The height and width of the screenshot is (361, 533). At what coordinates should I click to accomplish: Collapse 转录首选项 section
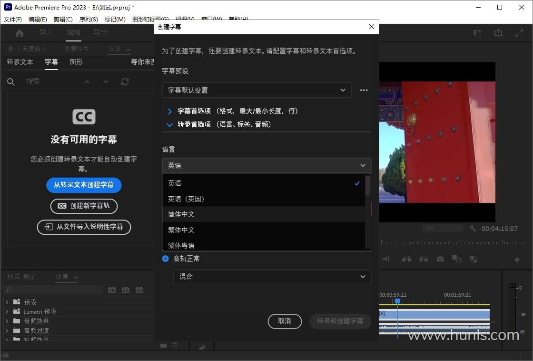[169, 124]
